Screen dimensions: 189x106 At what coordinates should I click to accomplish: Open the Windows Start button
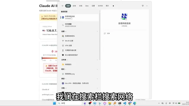point(54,103)
